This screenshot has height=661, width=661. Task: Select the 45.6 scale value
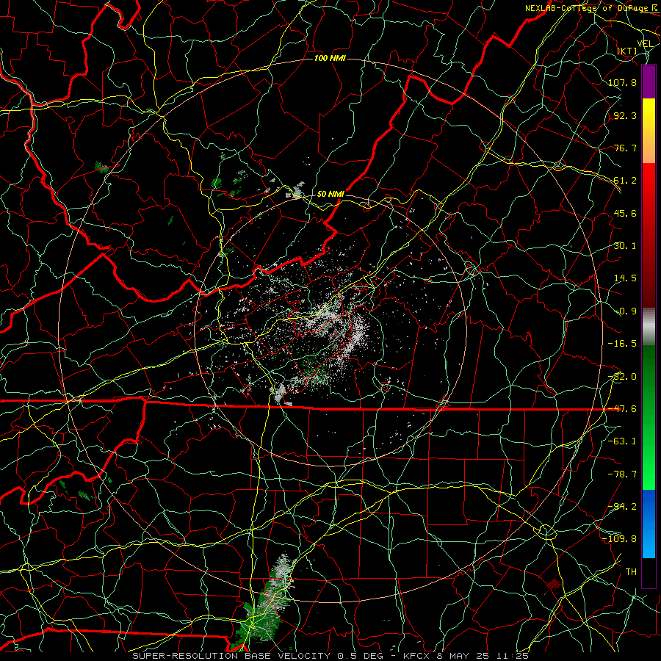pos(625,213)
